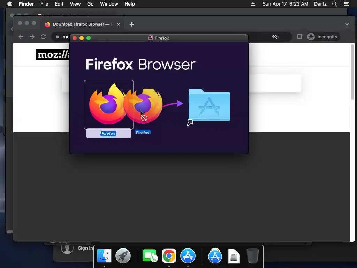357x268 pixels.
Task: Close the Firefox installer window
Action: point(75,38)
